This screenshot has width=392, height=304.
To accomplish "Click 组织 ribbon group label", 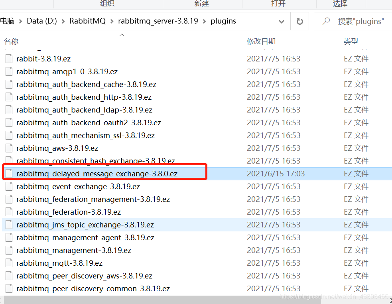I will [107, 3].
